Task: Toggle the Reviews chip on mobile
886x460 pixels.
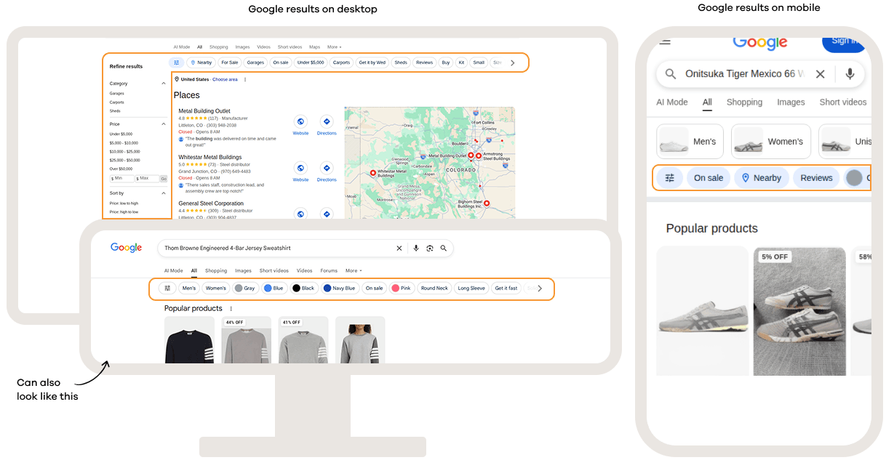Action: coord(816,178)
